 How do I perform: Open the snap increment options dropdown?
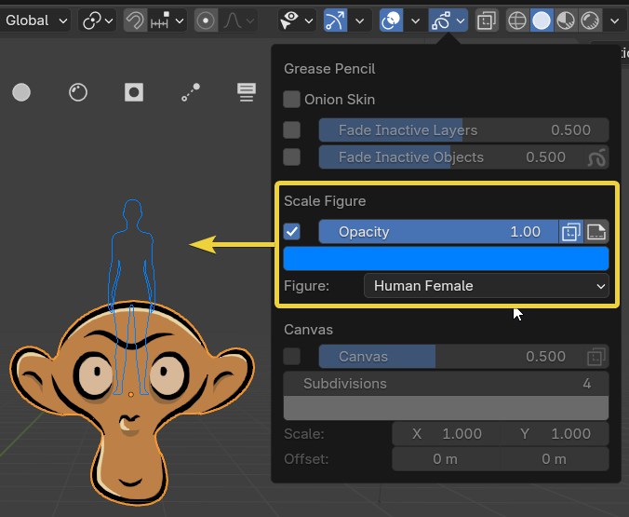(167, 20)
